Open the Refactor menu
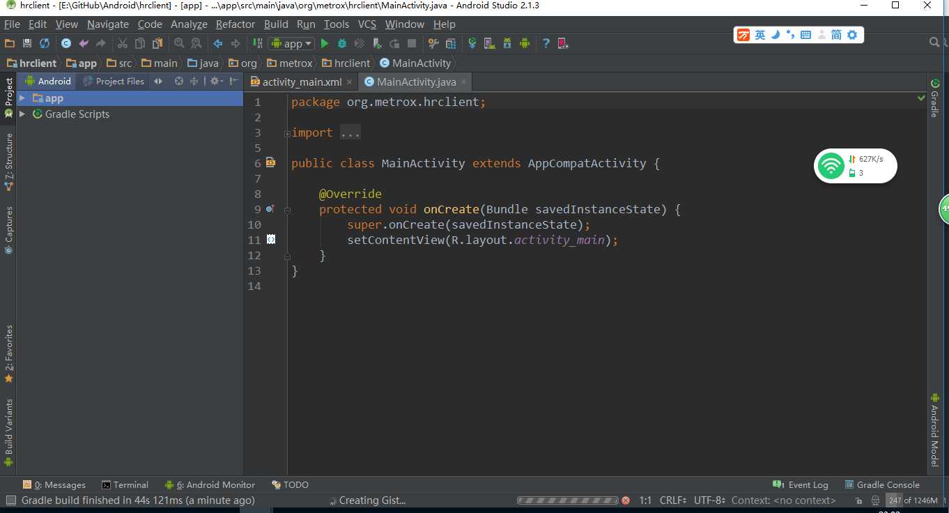The width and height of the screenshot is (949, 513). click(x=236, y=24)
